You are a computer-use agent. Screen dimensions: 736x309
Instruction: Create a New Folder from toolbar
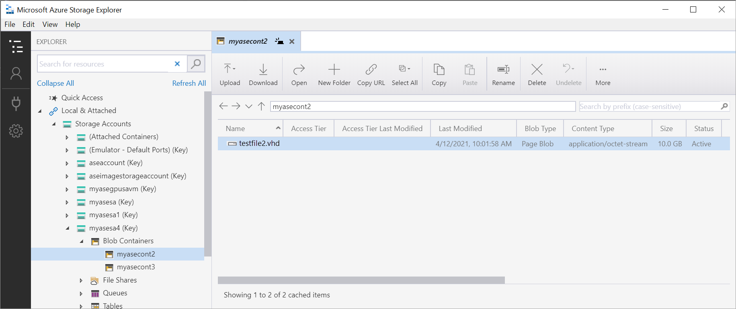(334, 75)
